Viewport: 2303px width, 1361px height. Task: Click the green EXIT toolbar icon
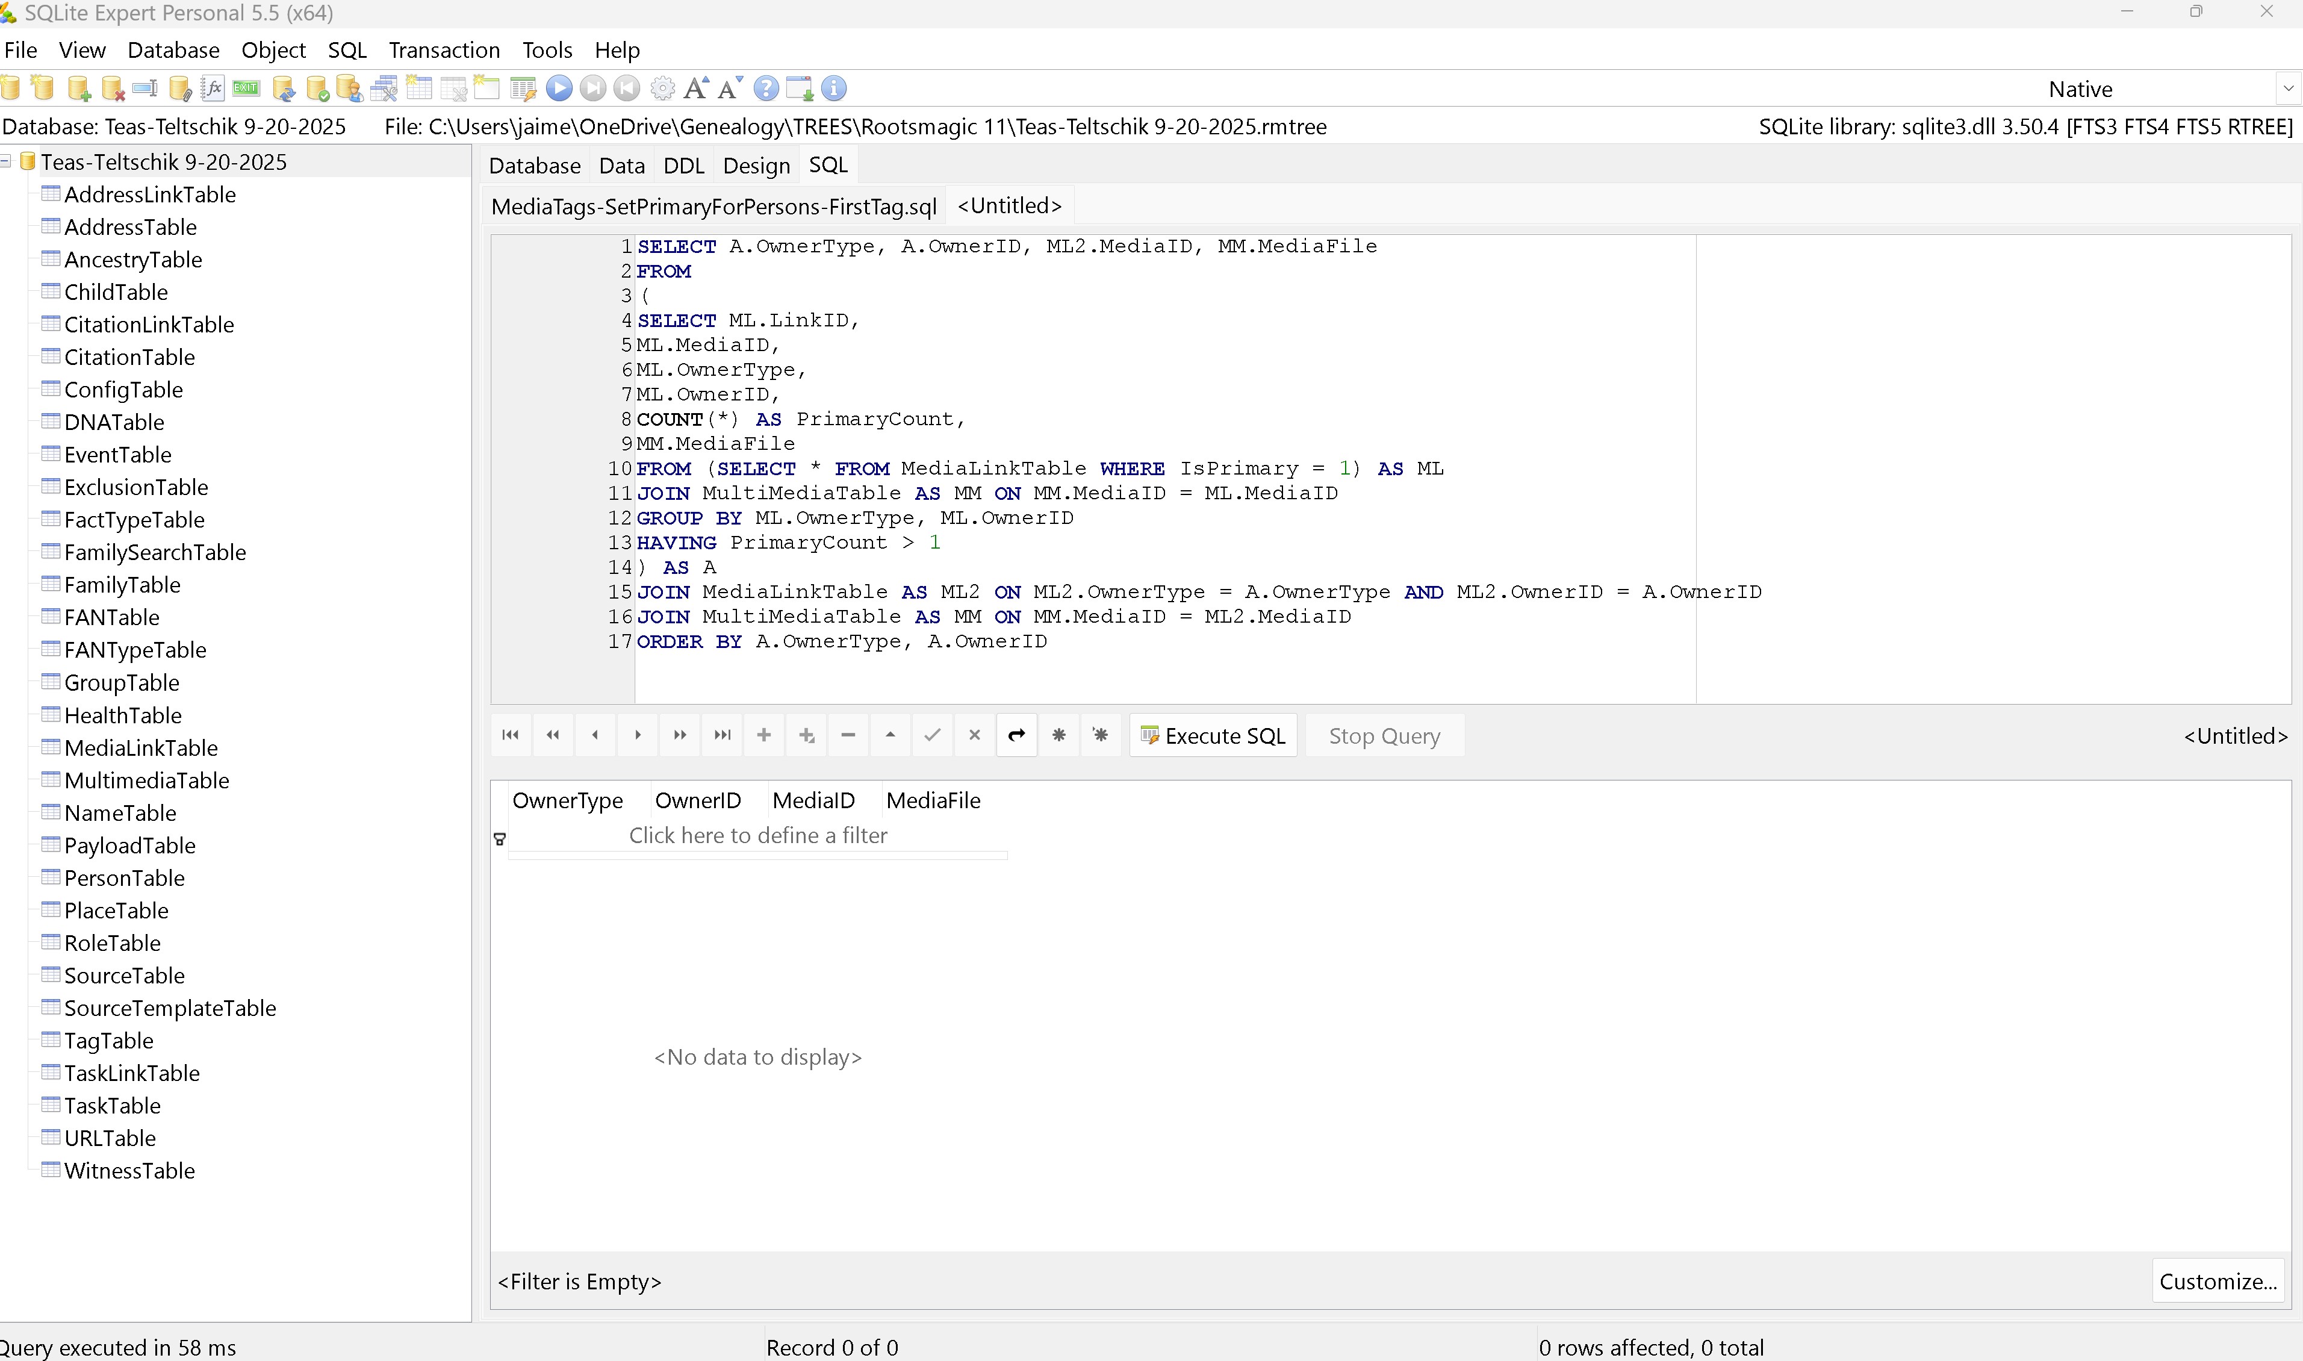coord(246,89)
